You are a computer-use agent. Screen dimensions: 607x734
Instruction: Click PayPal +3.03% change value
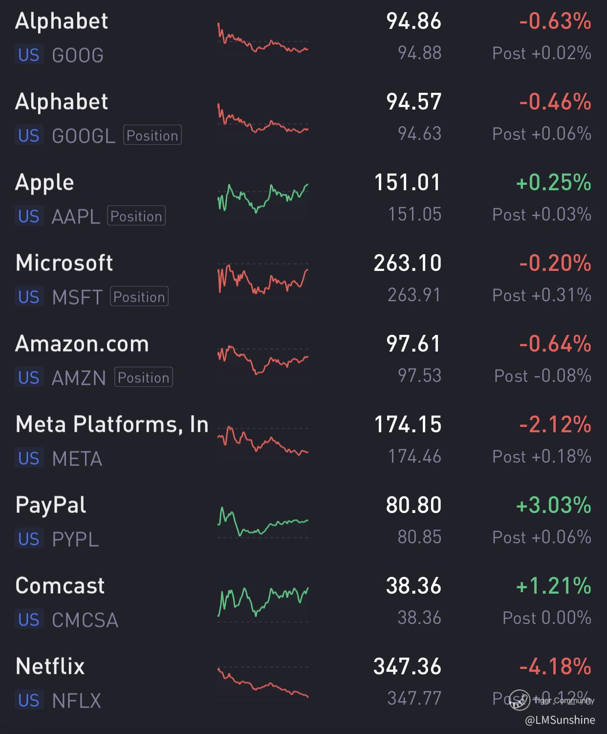pyautogui.click(x=554, y=505)
